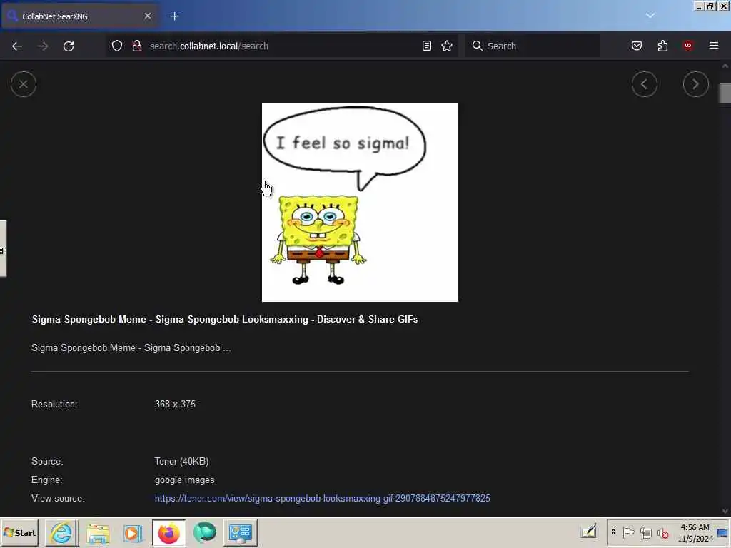
Task: Open tracking protection shield icon
Action: [117, 46]
